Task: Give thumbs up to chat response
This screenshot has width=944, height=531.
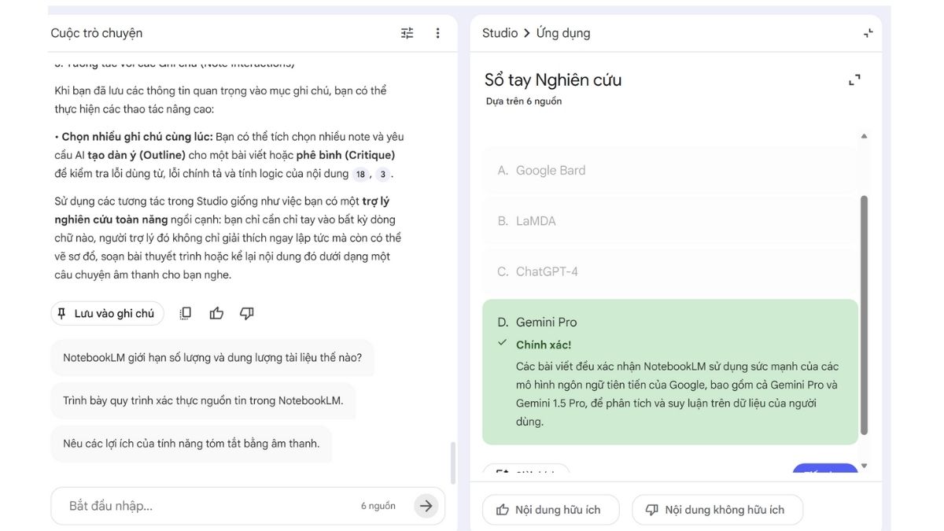Action: tap(216, 313)
